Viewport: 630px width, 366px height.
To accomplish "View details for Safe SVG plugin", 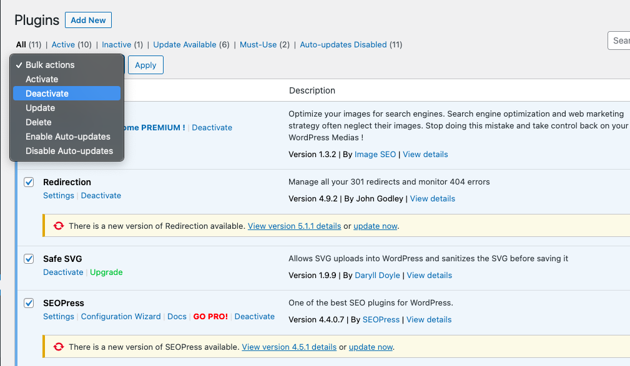I will [x=430, y=276].
